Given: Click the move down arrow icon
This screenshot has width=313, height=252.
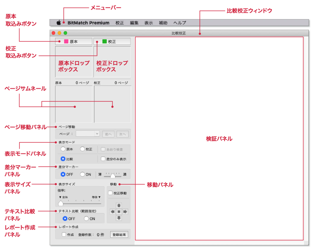Looking at the screenshot, I should point(119,218).
